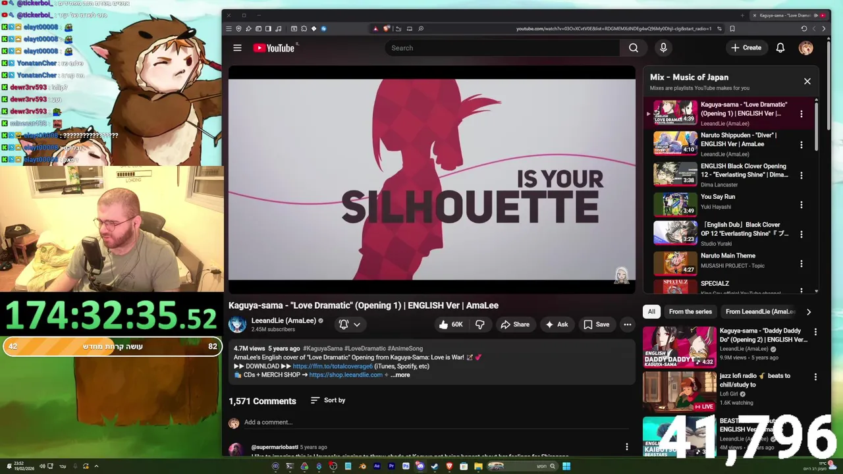This screenshot has height=474, width=843.
Task: Open Brave shields icon in address bar
Action: tap(387, 28)
